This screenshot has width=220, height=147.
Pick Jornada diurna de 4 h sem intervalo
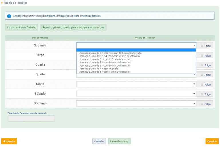[x=99, y=69]
